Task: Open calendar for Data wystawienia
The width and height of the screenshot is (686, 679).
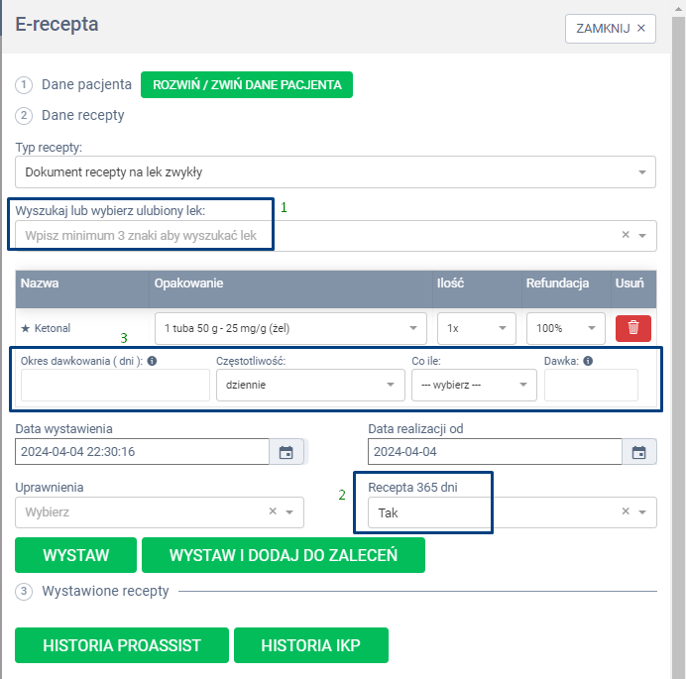Action: tap(286, 452)
